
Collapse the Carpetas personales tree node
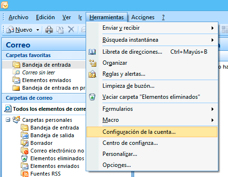coord(8,120)
